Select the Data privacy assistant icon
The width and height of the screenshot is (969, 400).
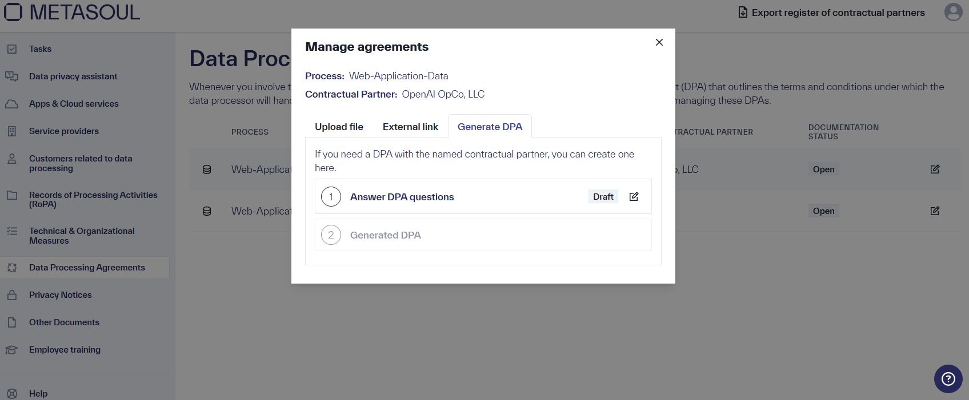13,76
